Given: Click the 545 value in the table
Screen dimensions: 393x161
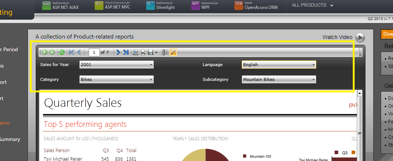Looking at the screenshot, I should (x=105, y=159).
